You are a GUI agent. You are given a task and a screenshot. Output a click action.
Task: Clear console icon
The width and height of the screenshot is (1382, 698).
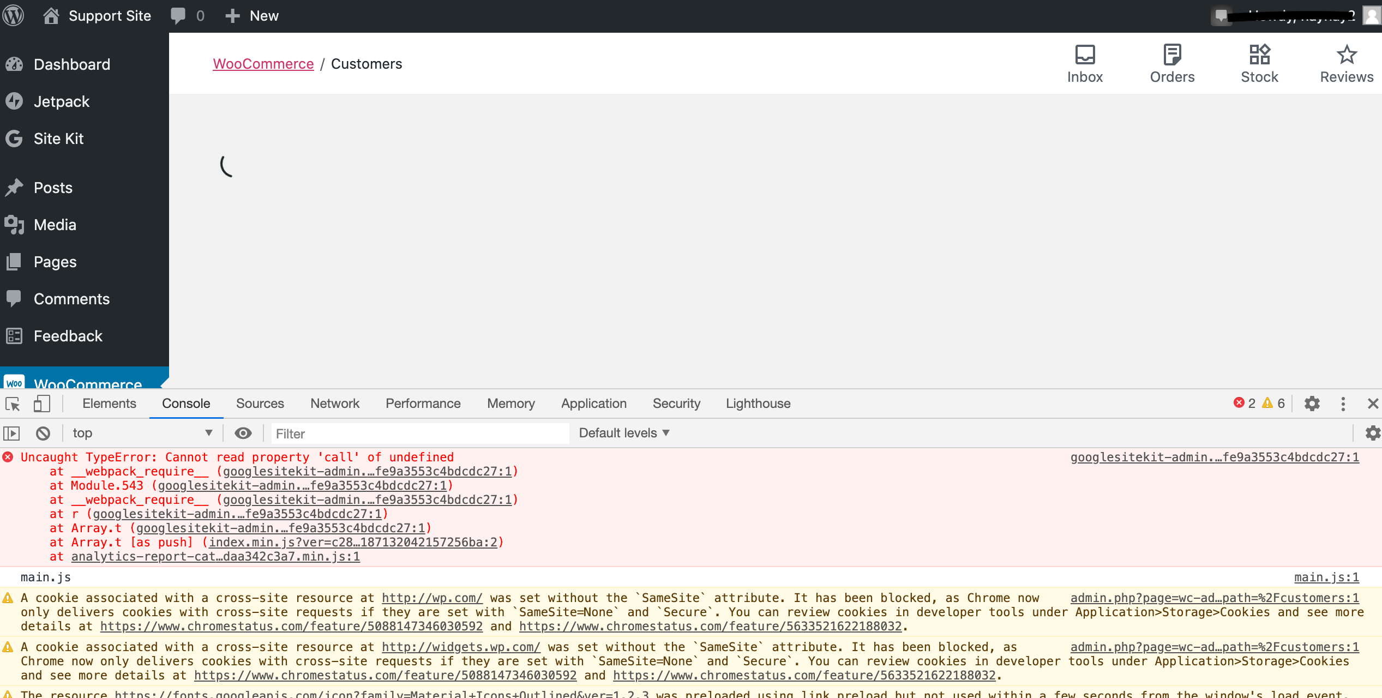pos(43,433)
